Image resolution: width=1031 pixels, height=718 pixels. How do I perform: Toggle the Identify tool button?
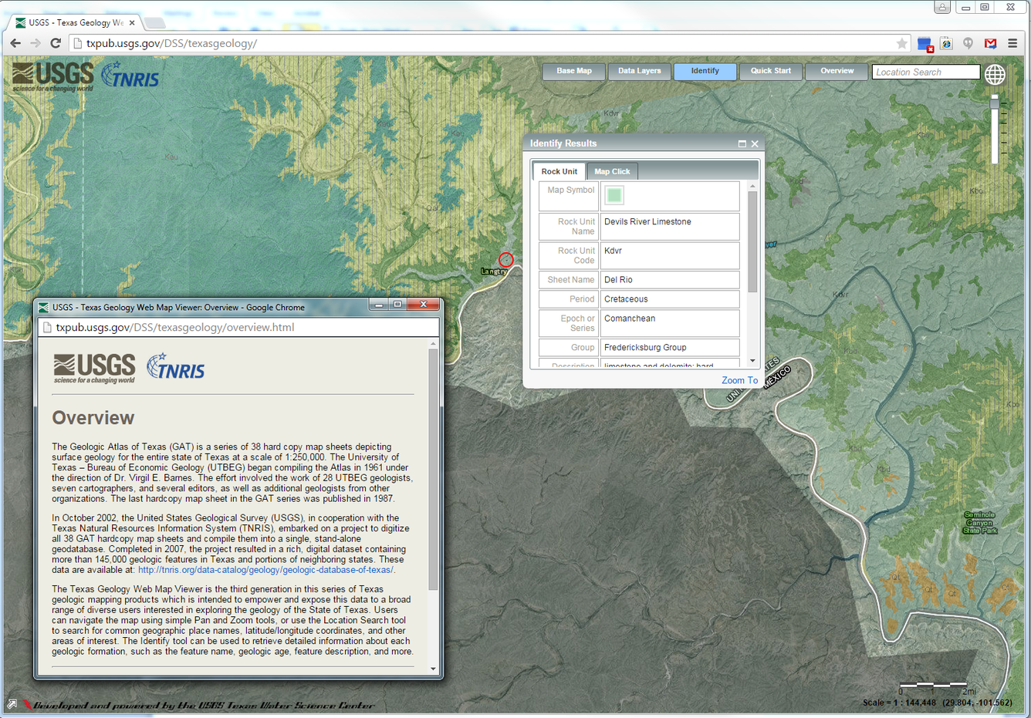(705, 71)
